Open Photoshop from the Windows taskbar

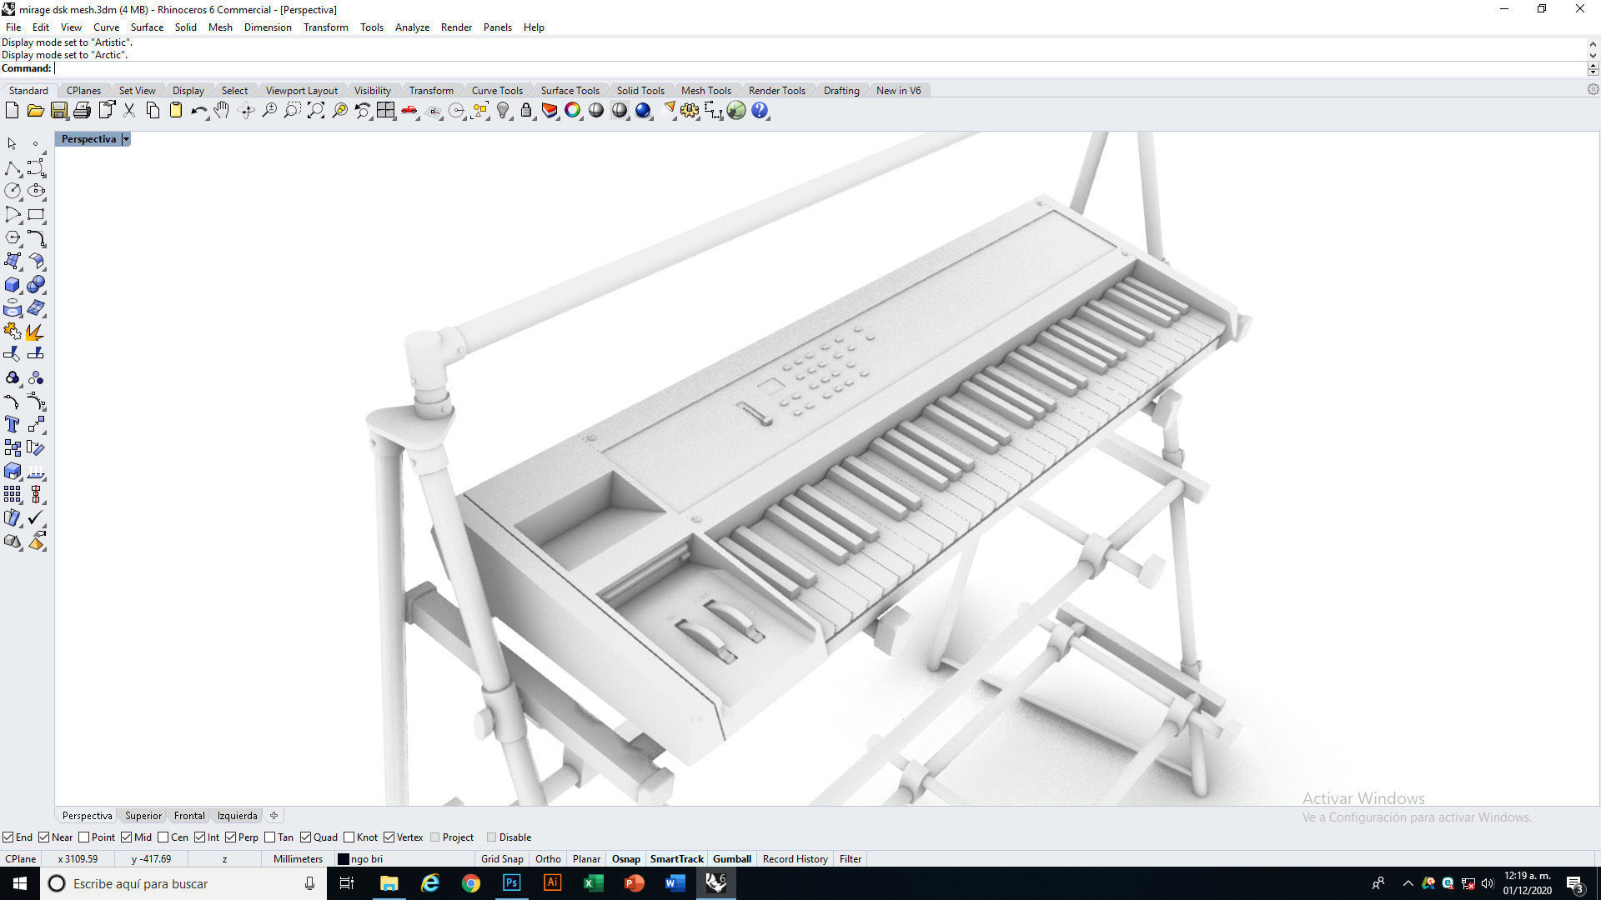coord(511,883)
